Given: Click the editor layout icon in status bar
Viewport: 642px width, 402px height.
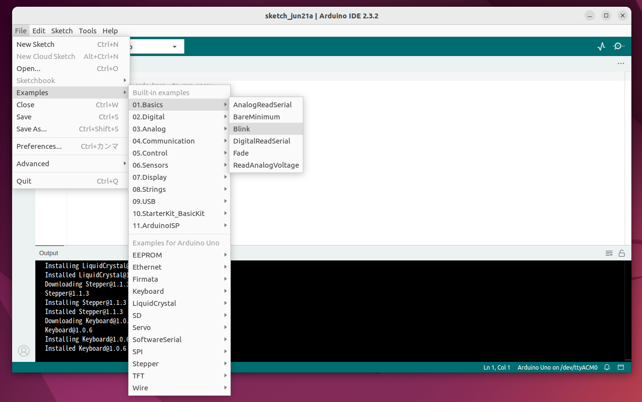Looking at the screenshot, I should click(621, 367).
